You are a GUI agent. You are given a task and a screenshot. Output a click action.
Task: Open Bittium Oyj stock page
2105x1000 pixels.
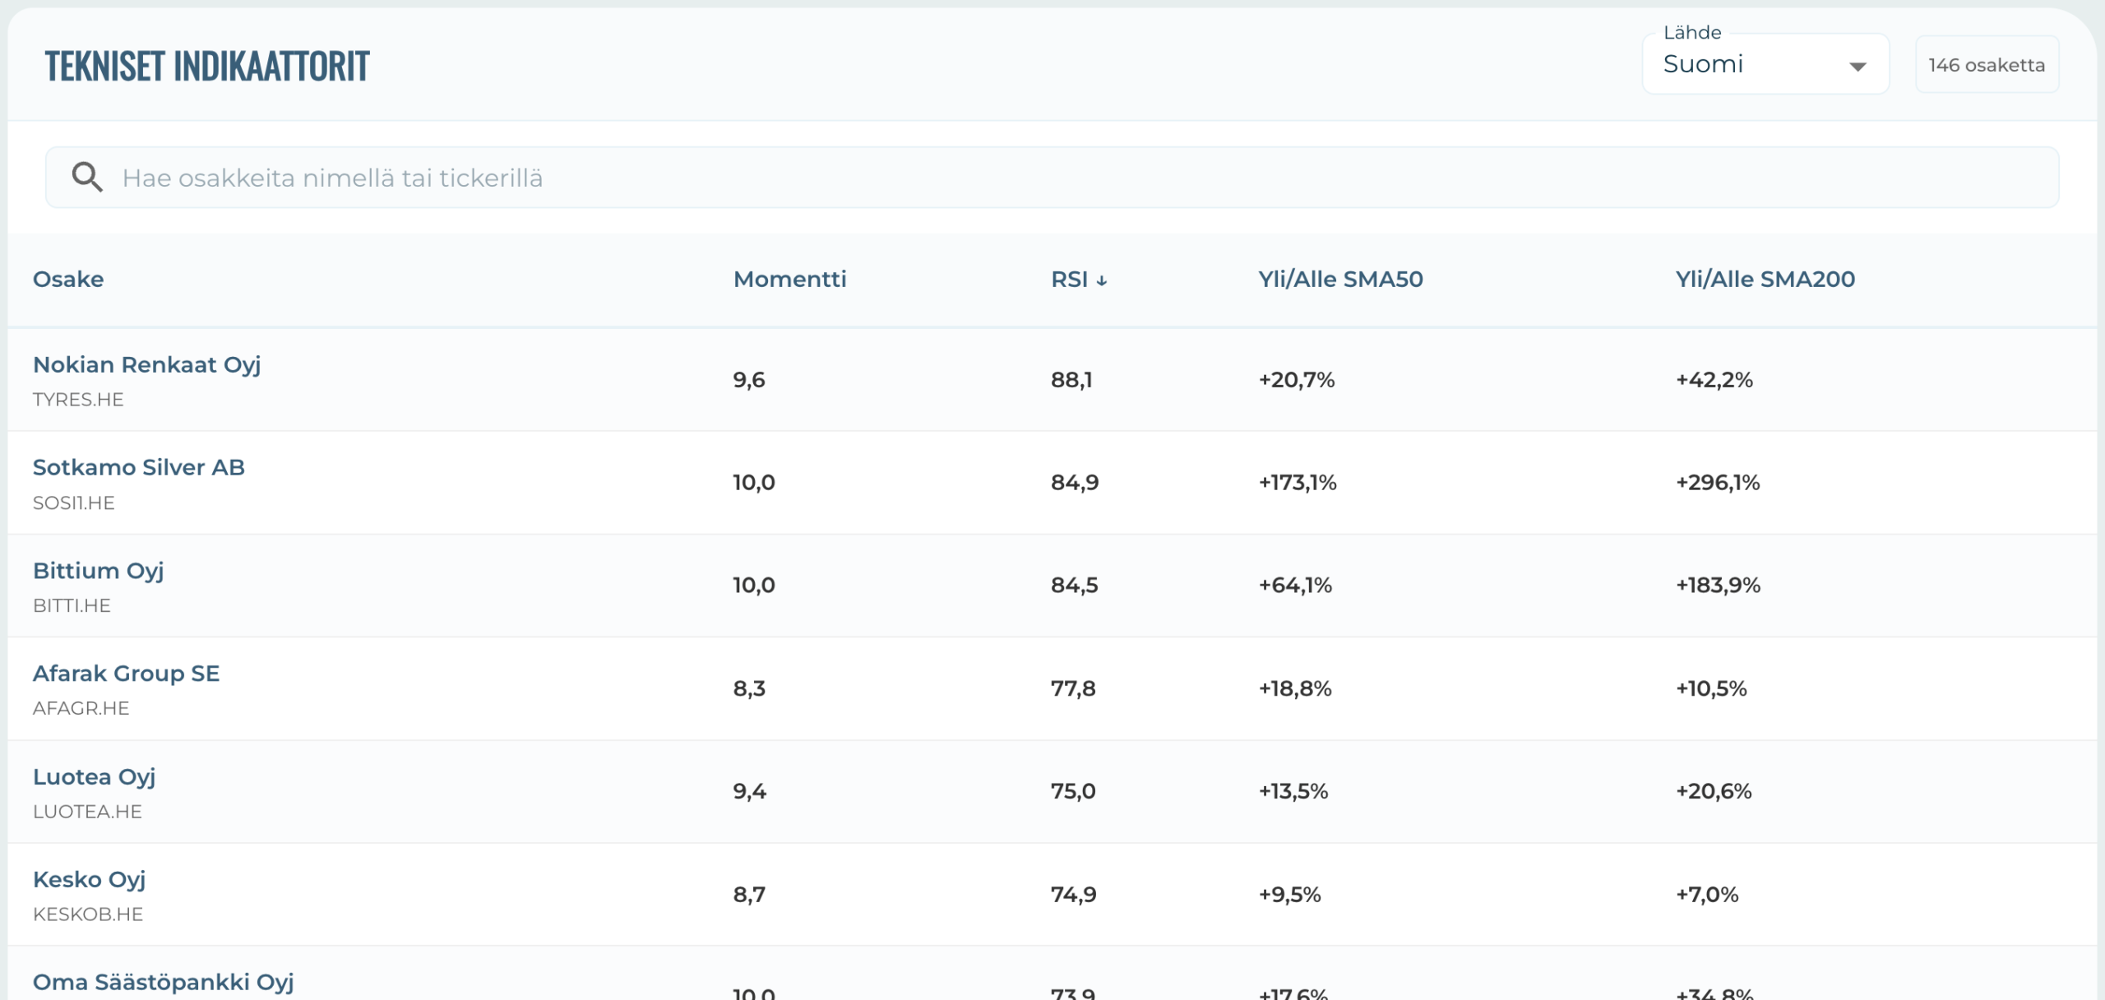click(x=98, y=571)
